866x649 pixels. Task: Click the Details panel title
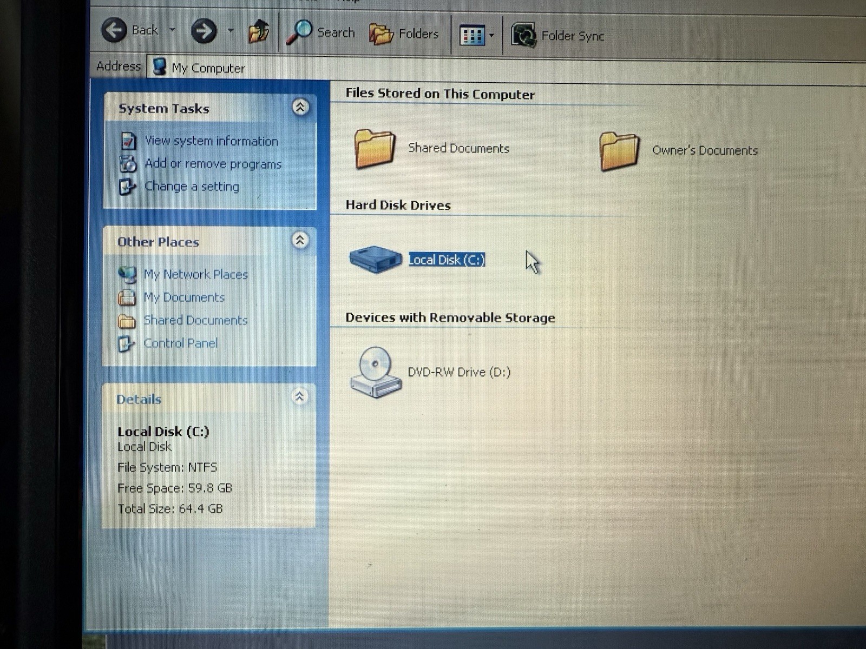click(x=139, y=399)
